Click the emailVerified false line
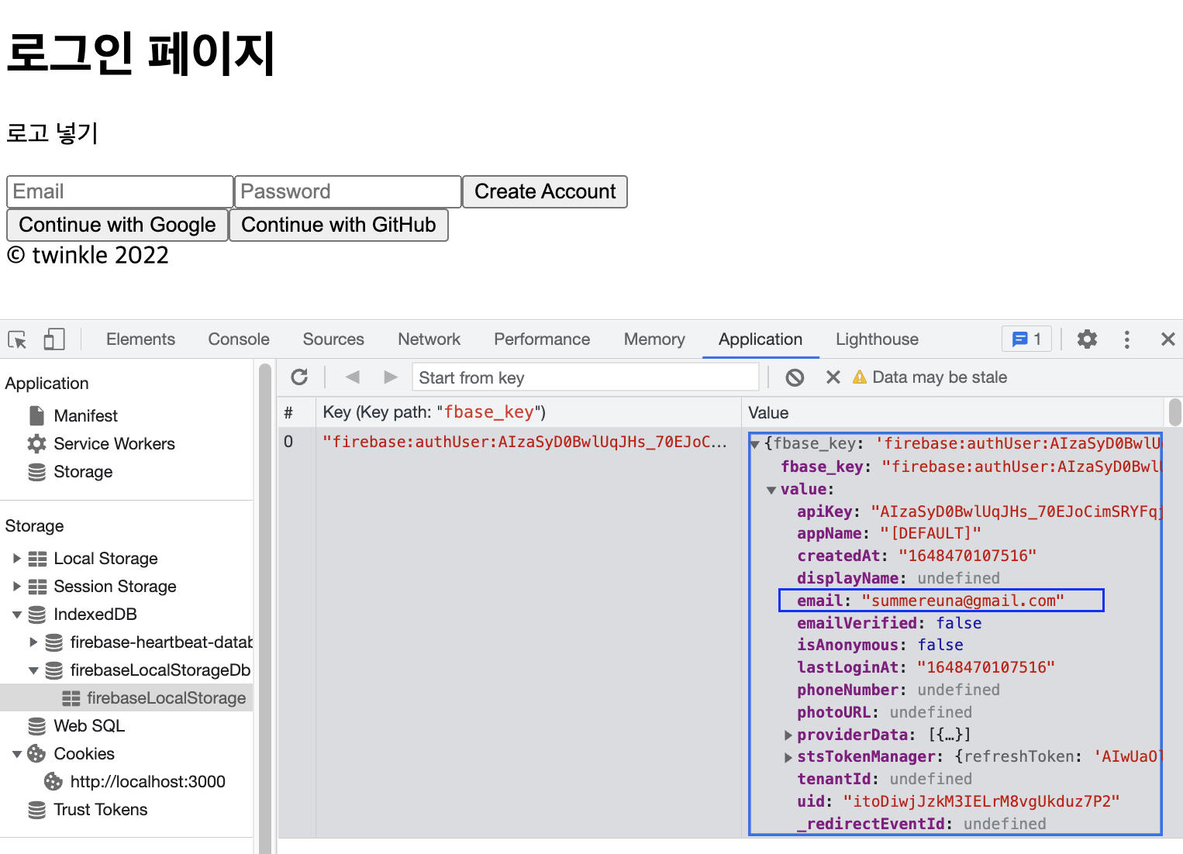 889,623
